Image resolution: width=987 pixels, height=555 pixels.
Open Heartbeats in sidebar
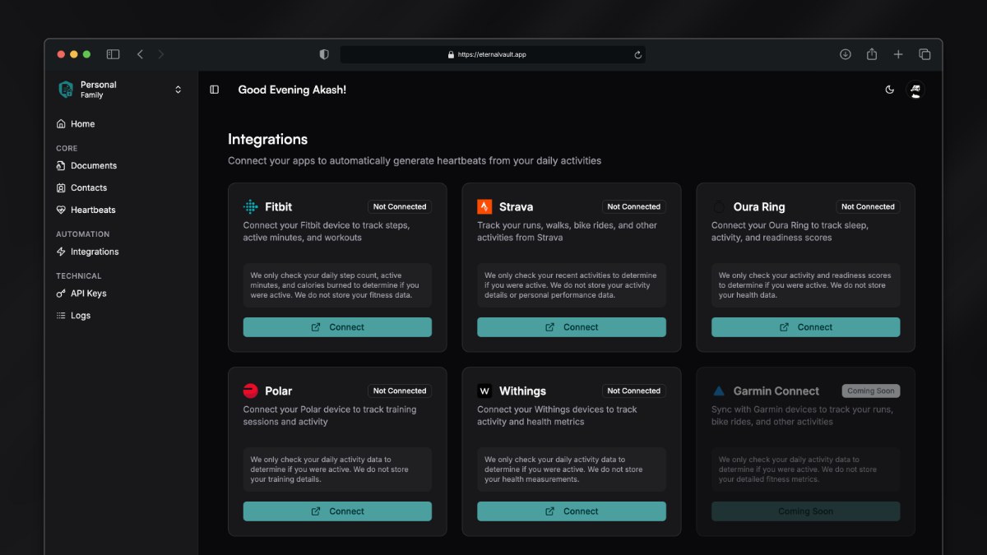click(x=120, y=210)
